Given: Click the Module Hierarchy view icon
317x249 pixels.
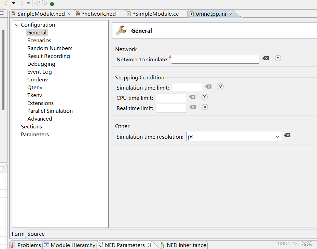Looking at the screenshot, I should point(46,245).
